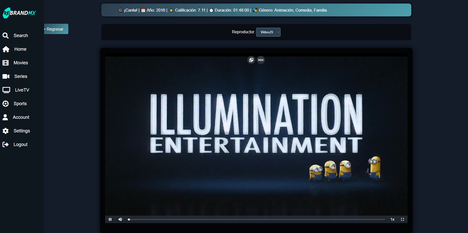468x233 pixels.
Task: Click the Calificación: 7.11 rating text
Action: 190,10
